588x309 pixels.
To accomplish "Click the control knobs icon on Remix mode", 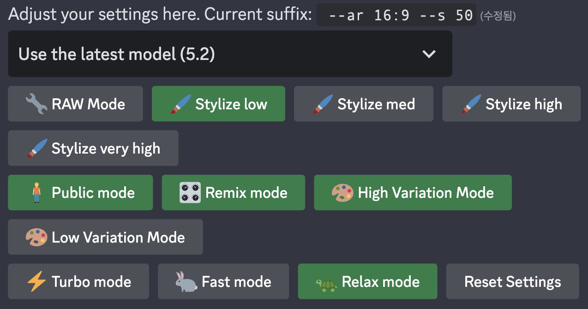I will click(190, 193).
